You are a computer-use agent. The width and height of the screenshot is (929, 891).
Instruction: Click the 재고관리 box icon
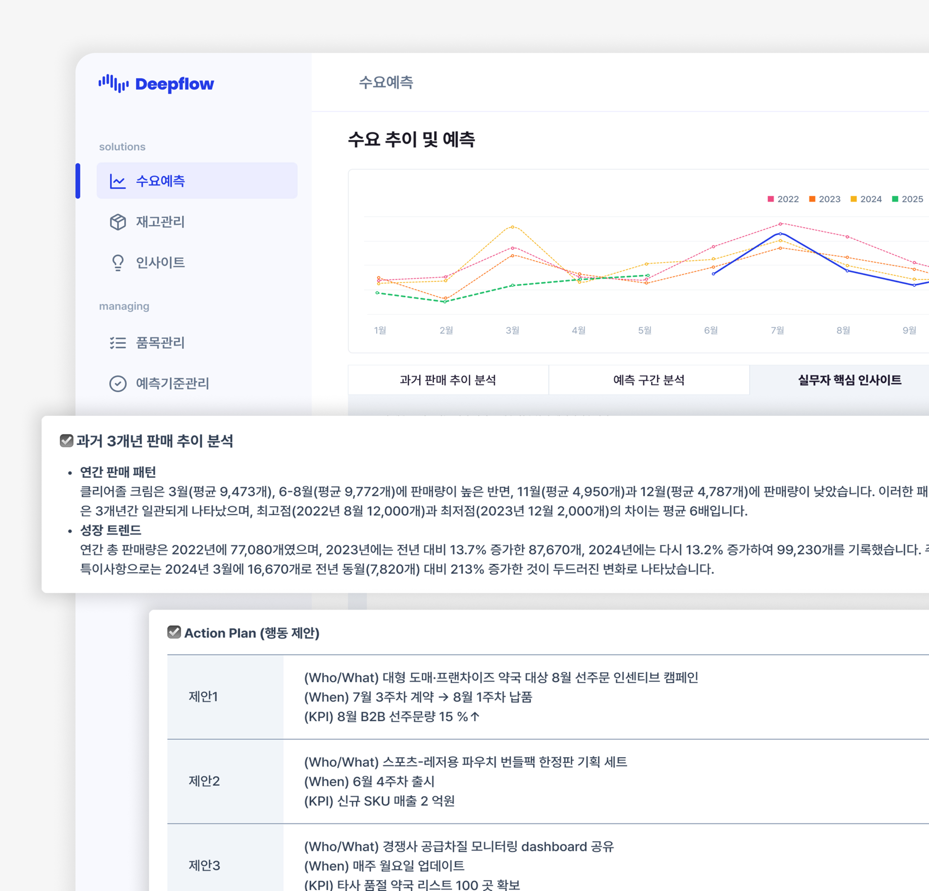(x=118, y=222)
